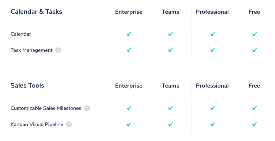Select the Teams header in Sales Tools
Image resolution: width=275 pixels, height=141 pixels.
click(x=170, y=86)
